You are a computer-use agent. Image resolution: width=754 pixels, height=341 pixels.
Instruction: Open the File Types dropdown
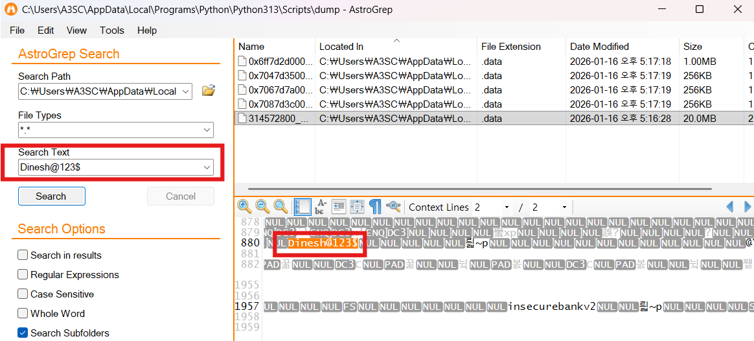[x=207, y=130]
